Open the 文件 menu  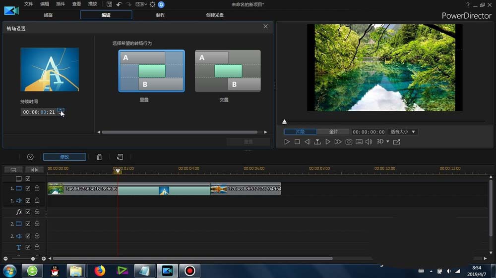[x=29, y=4]
